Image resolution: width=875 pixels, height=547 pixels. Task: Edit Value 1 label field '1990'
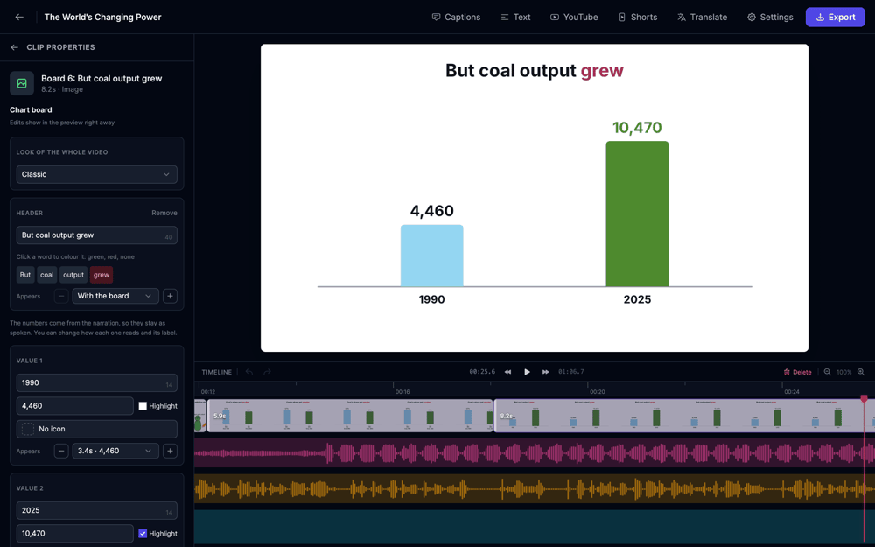(x=96, y=383)
